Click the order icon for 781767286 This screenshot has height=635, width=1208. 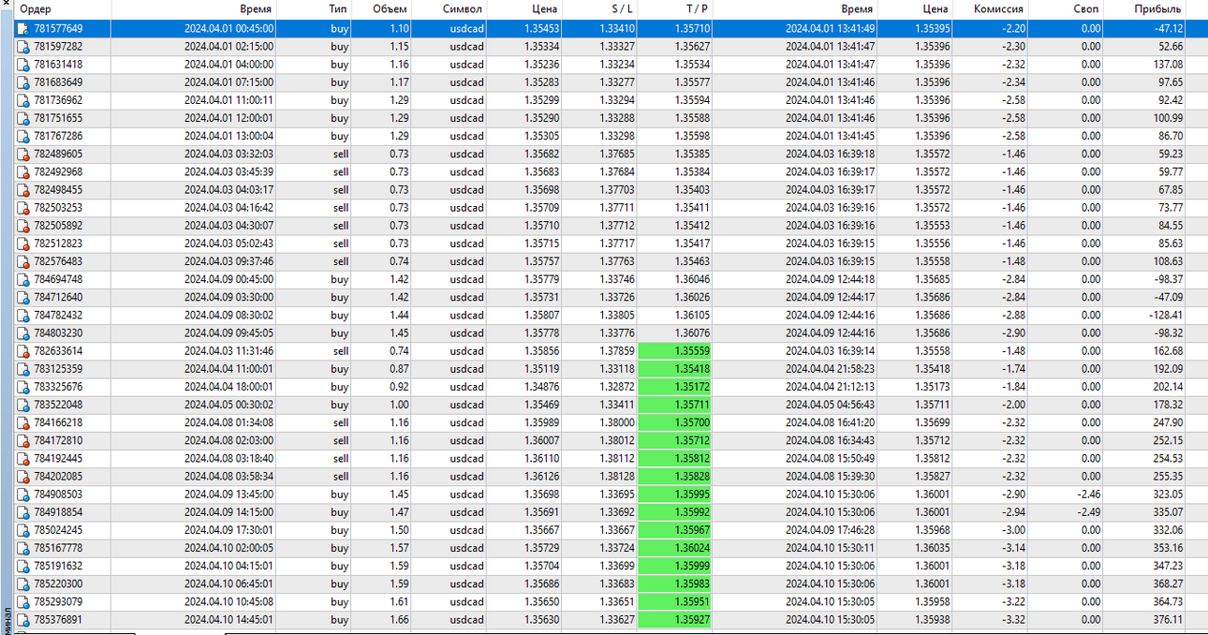tap(22, 136)
